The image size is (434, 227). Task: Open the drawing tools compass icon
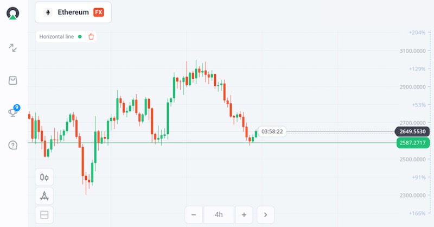click(x=44, y=196)
